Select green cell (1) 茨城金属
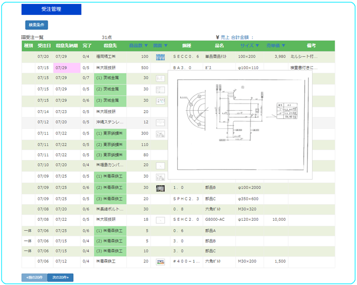The image size is (357, 285). (x=110, y=79)
